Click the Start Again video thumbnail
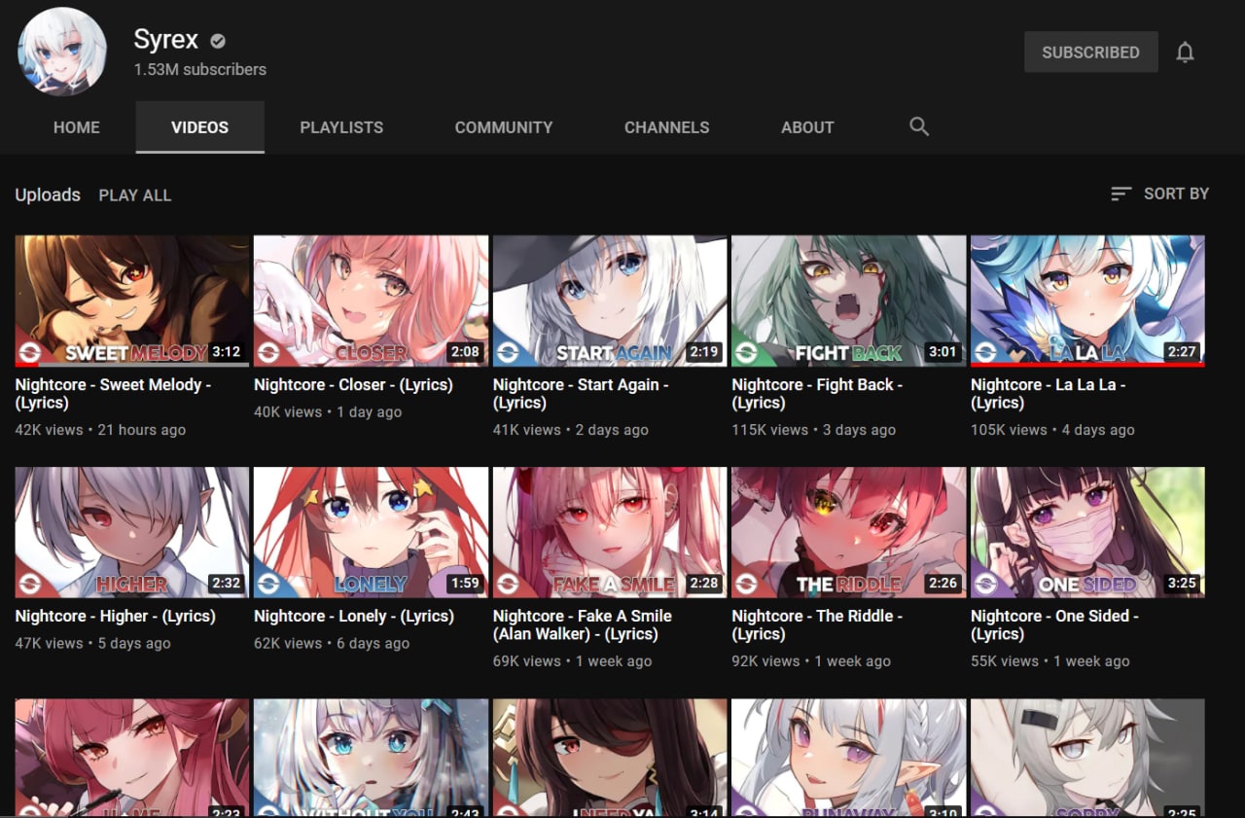 click(x=610, y=301)
